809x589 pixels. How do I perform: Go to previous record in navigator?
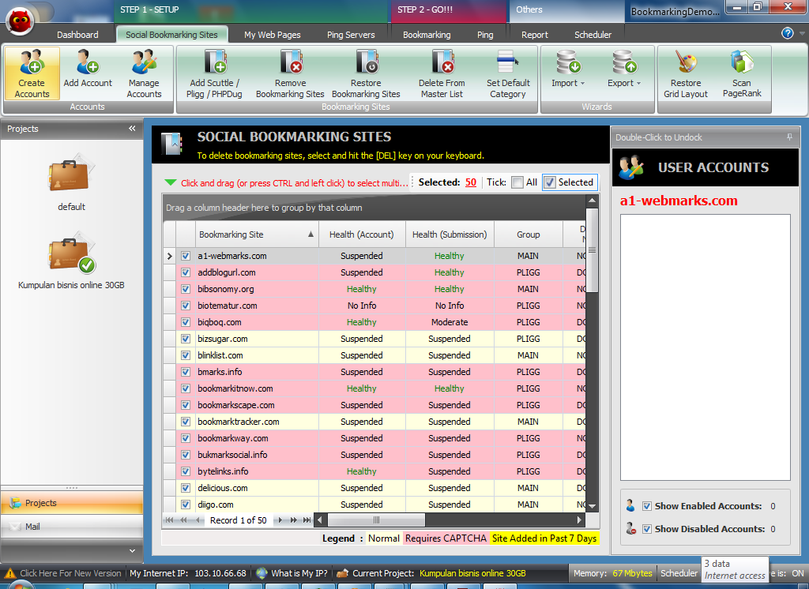point(198,520)
